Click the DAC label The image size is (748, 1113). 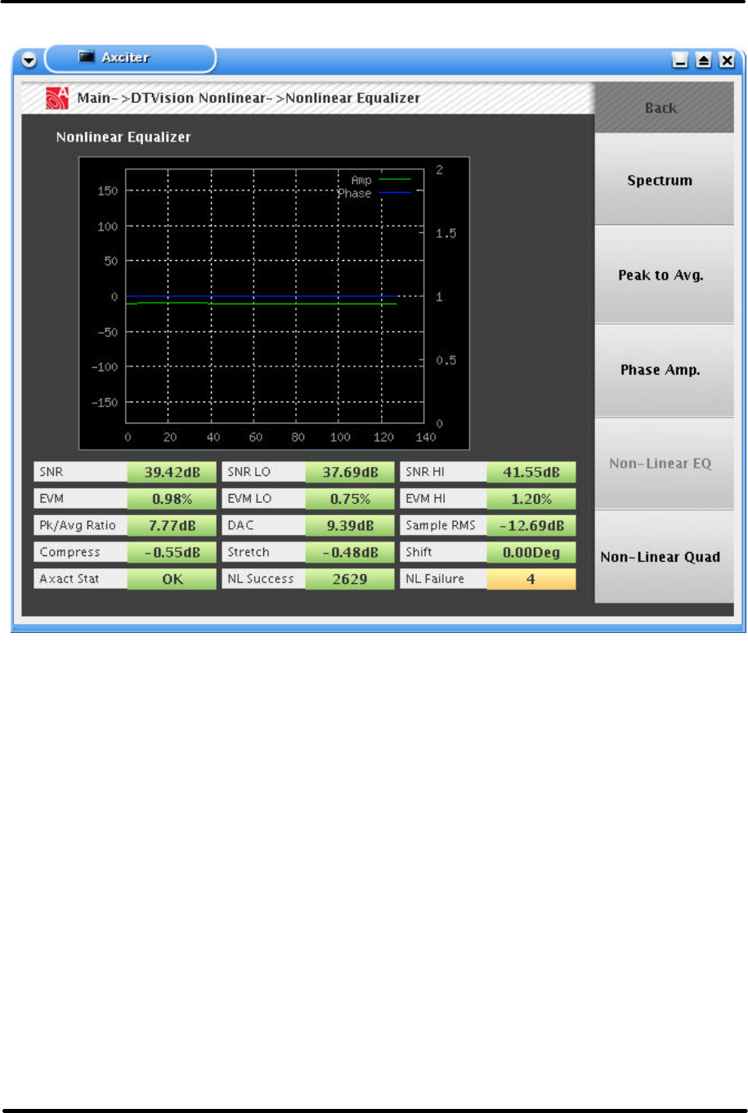click(x=264, y=526)
